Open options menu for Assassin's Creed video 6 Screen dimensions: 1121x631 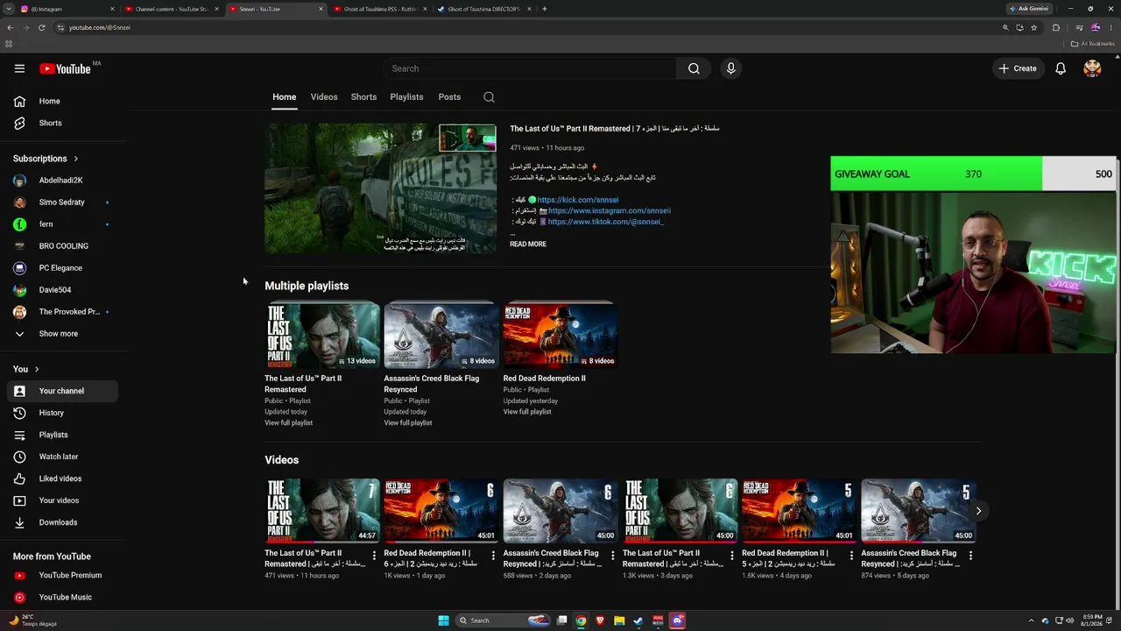(x=612, y=556)
